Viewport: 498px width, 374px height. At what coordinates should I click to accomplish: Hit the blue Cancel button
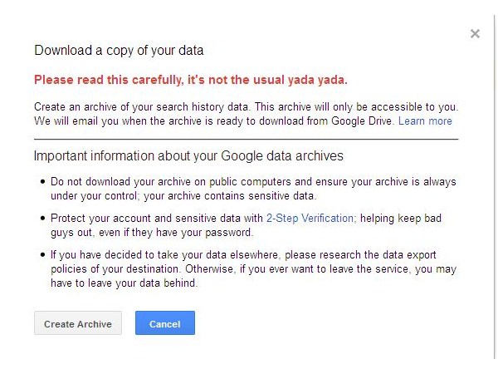pyautogui.click(x=164, y=323)
